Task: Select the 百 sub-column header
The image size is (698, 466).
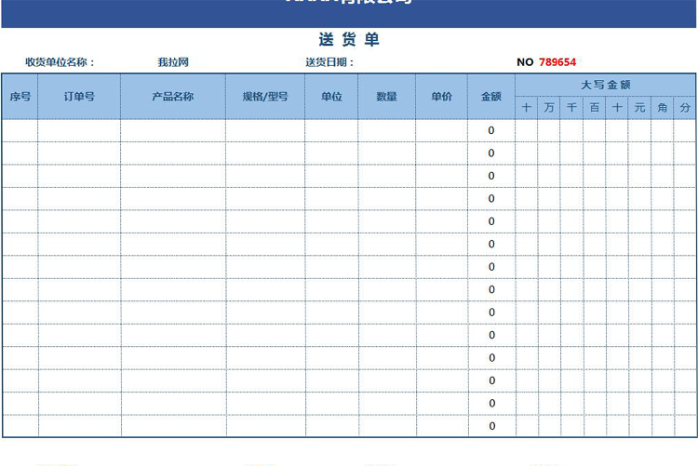Action: pyautogui.click(x=595, y=108)
